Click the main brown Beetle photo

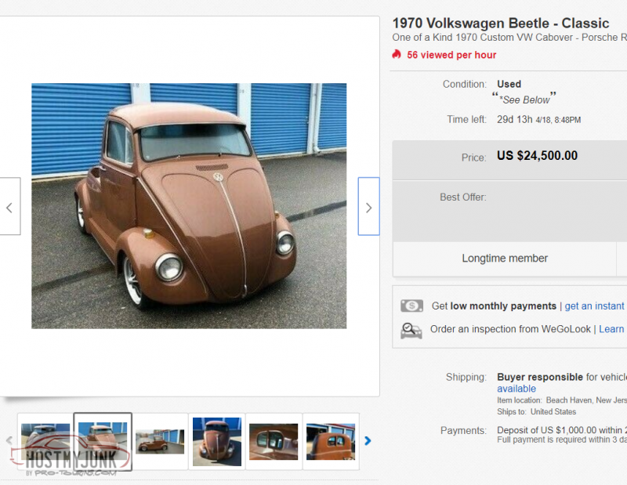[x=189, y=205]
